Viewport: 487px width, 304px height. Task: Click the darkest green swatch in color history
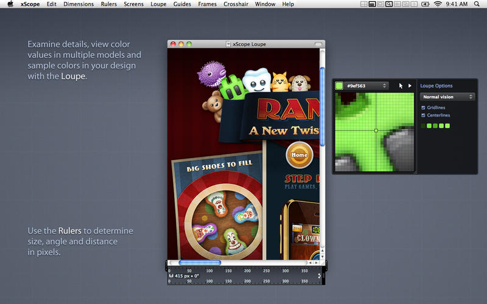pos(423,126)
